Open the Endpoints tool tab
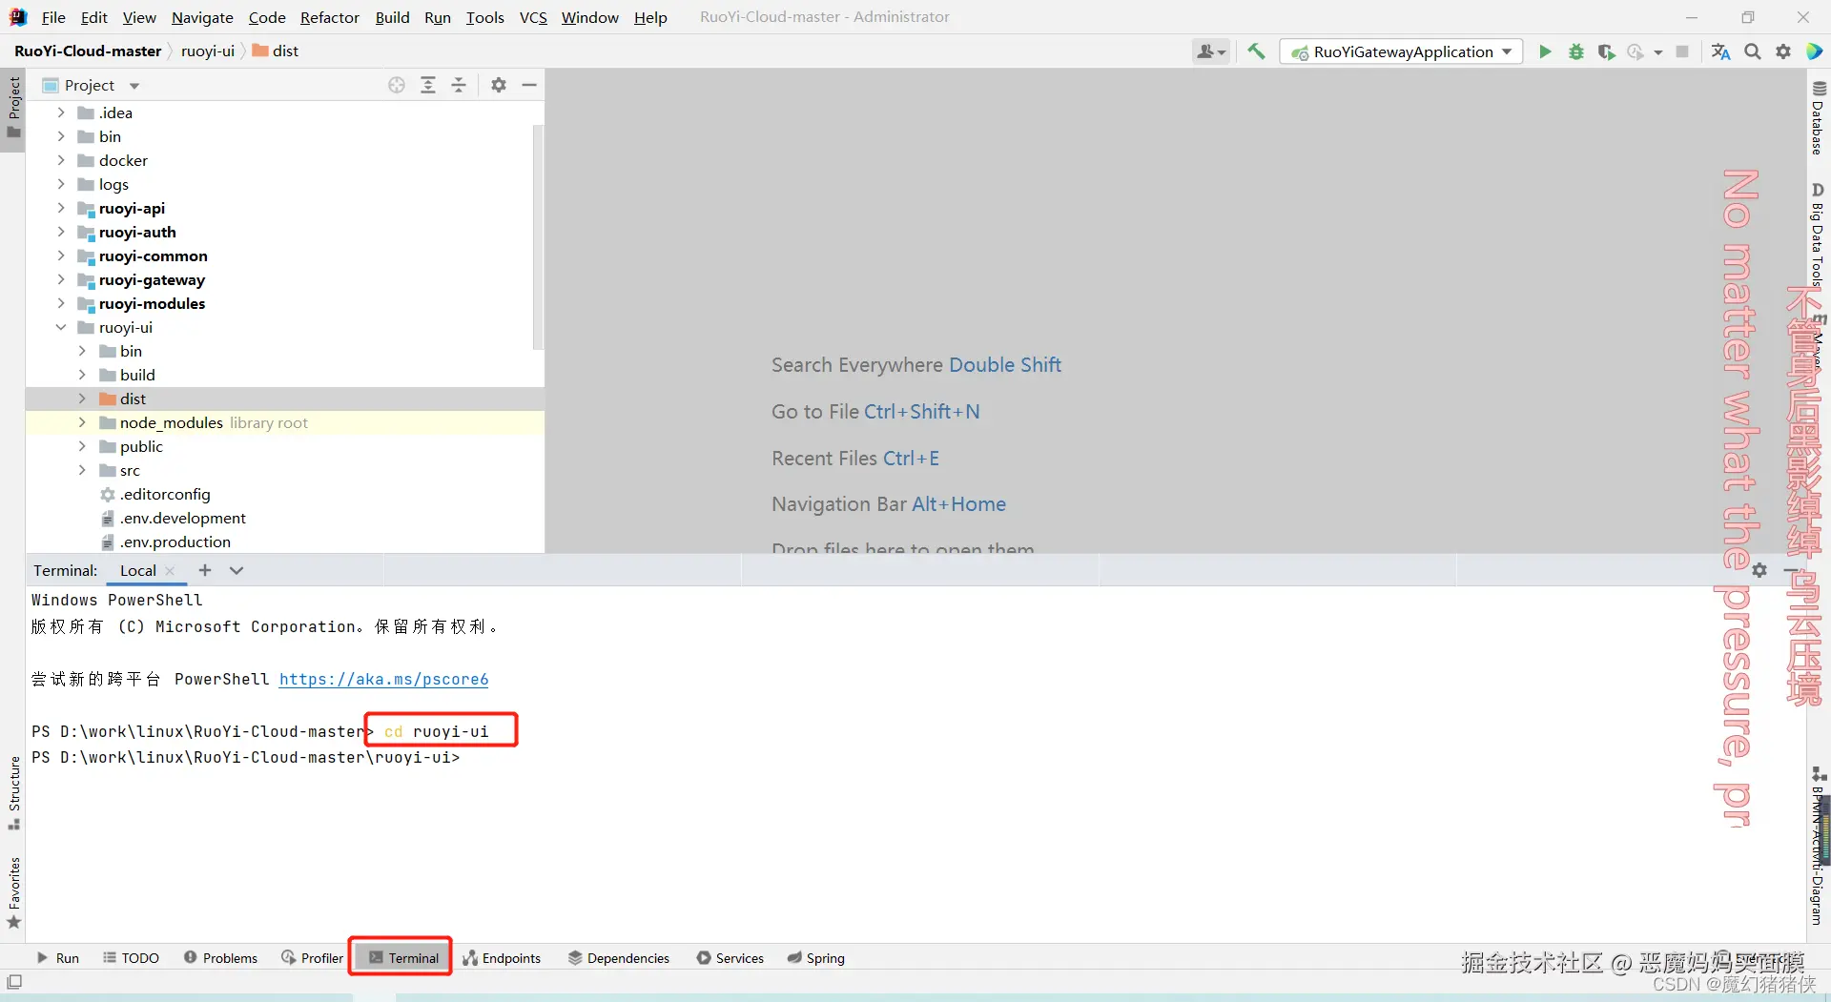 point(502,958)
